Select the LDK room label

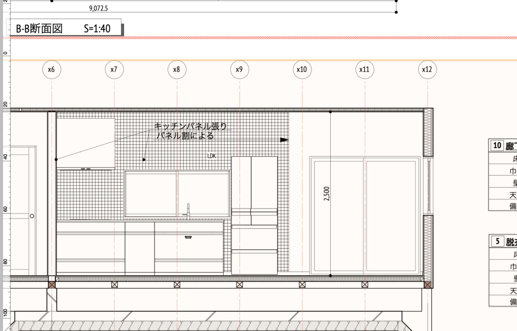tap(212, 156)
